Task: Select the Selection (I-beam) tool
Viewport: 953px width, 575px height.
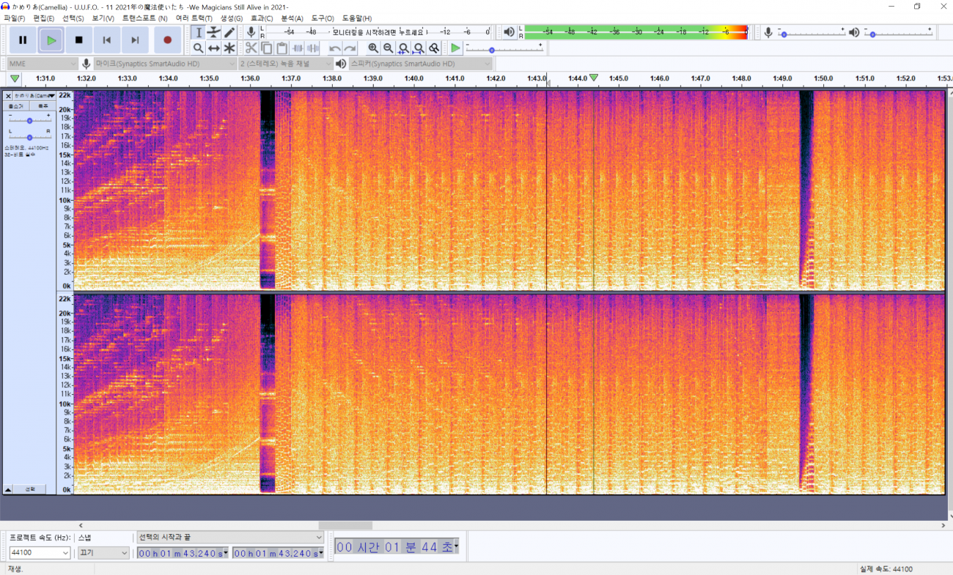Action: (x=198, y=32)
